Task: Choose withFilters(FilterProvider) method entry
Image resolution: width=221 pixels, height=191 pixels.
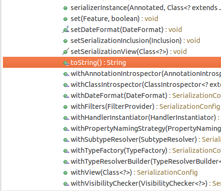Action: click(145, 106)
